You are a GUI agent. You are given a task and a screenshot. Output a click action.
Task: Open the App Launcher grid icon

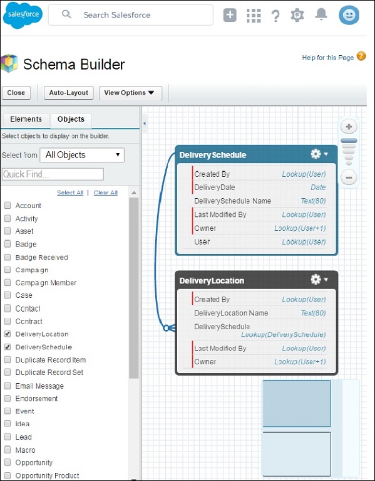point(254,15)
